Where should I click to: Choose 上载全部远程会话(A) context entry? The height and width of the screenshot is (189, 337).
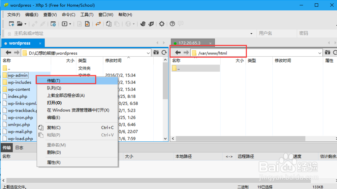78,95
